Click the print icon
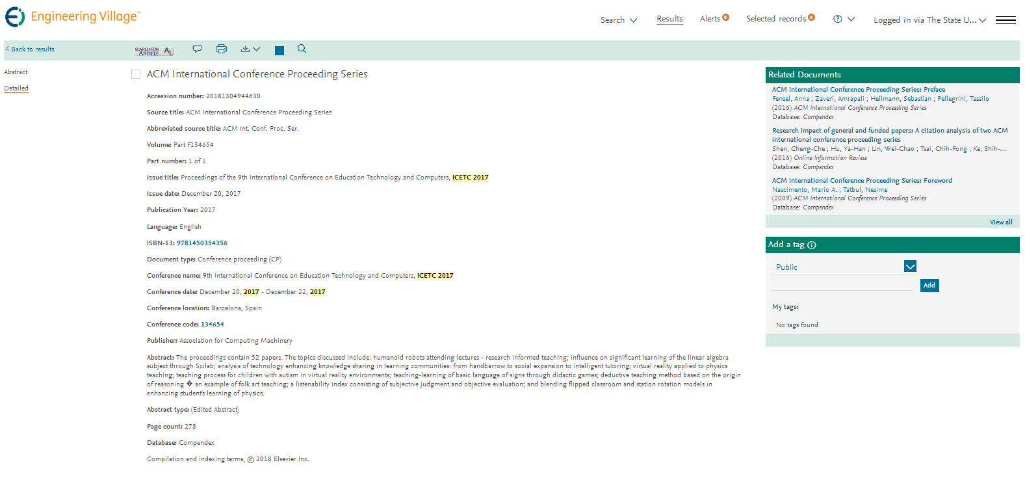Viewport: 1025px width, 480px height. pos(221,49)
